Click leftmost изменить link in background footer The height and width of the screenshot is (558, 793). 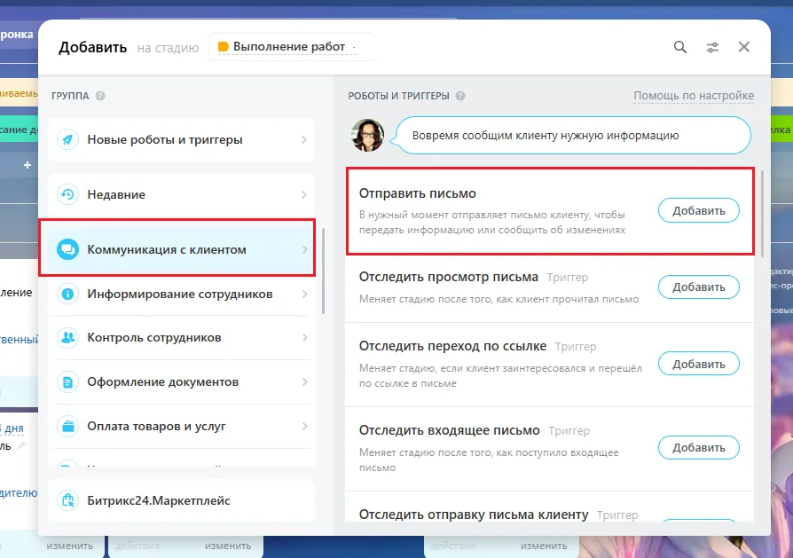pos(70,546)
